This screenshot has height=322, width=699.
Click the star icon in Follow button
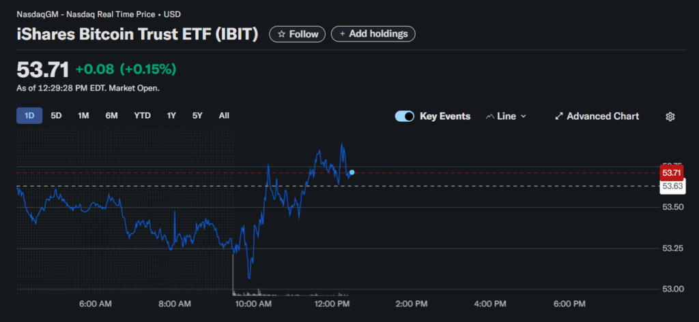coord(281,34)
